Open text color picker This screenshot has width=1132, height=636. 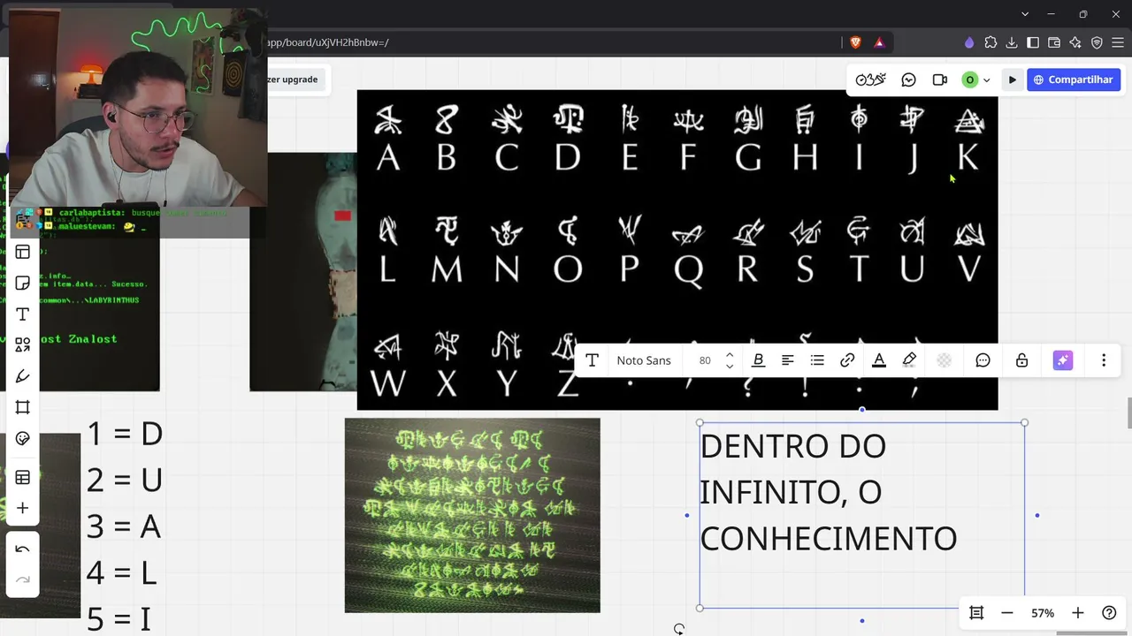click(879, 360)
